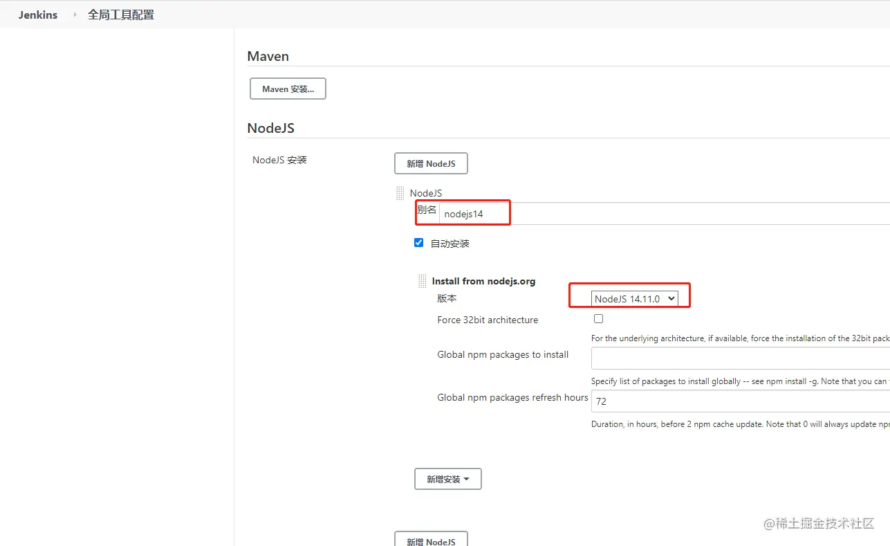This screenshot has width=890, height=546.
Task: Open the 全局工具配置 breadcrumb
Action: 121,15
